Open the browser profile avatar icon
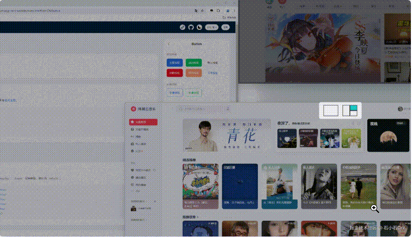 228,11
